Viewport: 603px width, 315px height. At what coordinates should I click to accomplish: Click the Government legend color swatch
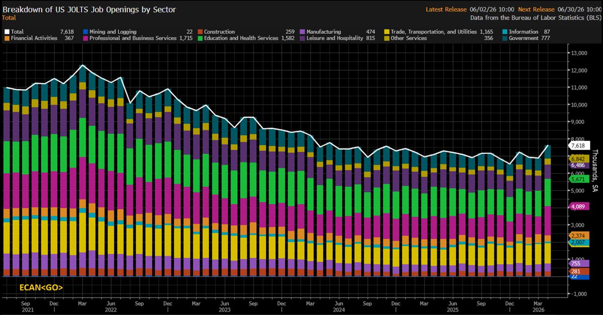click(x=504, y=38)
